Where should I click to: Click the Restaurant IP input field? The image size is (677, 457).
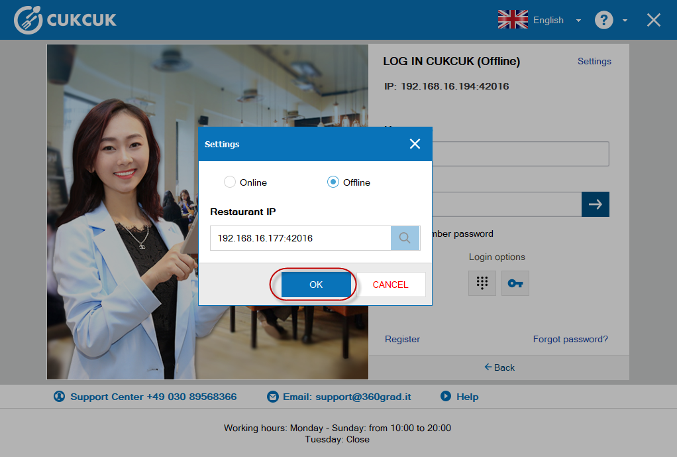301,238
